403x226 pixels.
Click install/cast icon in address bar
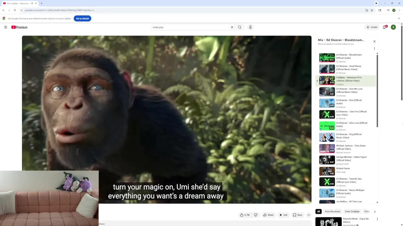coord(367,10)
